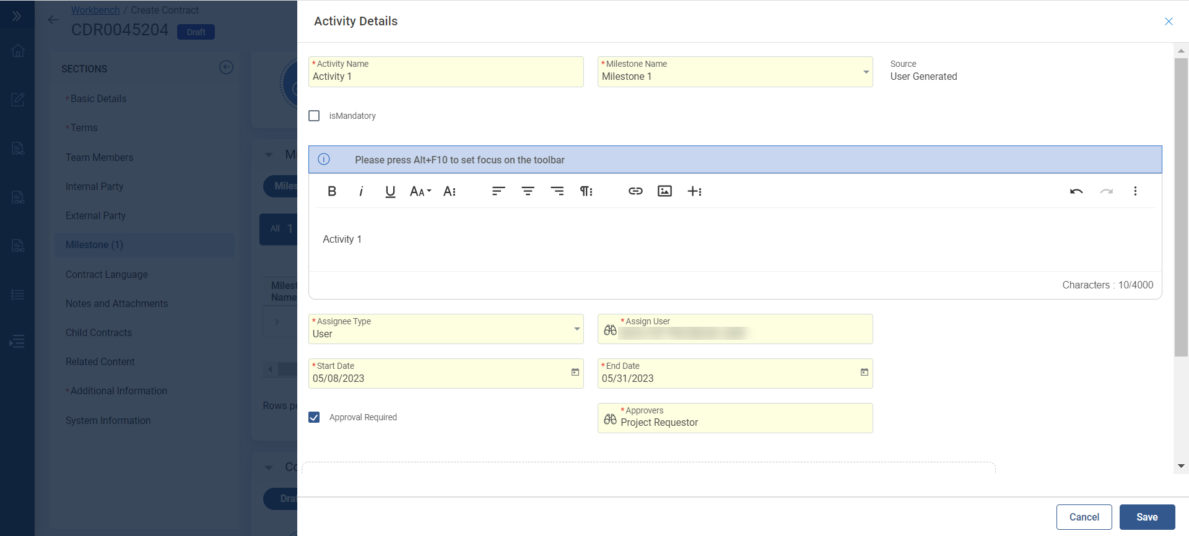Center align the text in the editor

point(528,191)
